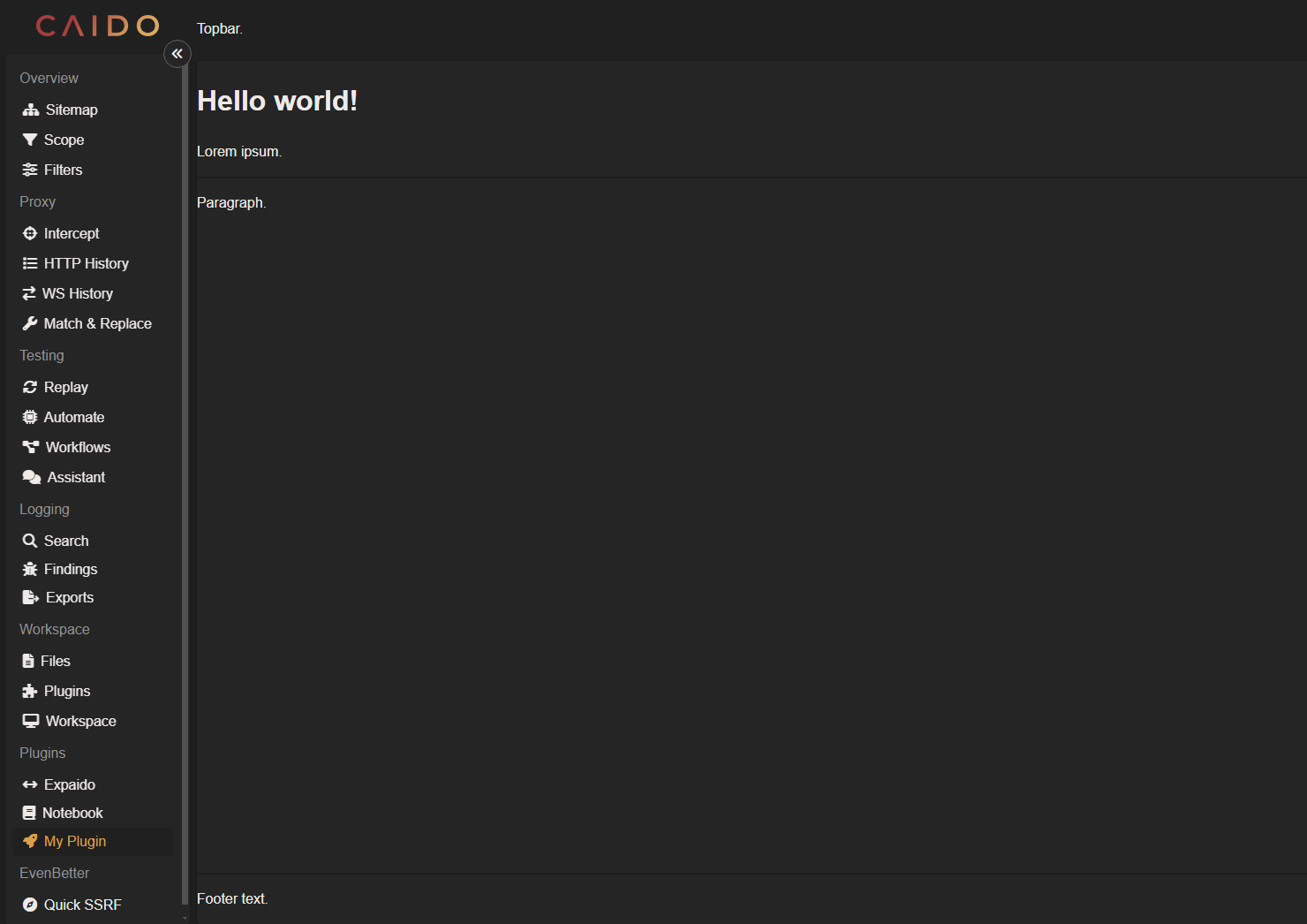Open WS History from sidebar

[78, 293]
